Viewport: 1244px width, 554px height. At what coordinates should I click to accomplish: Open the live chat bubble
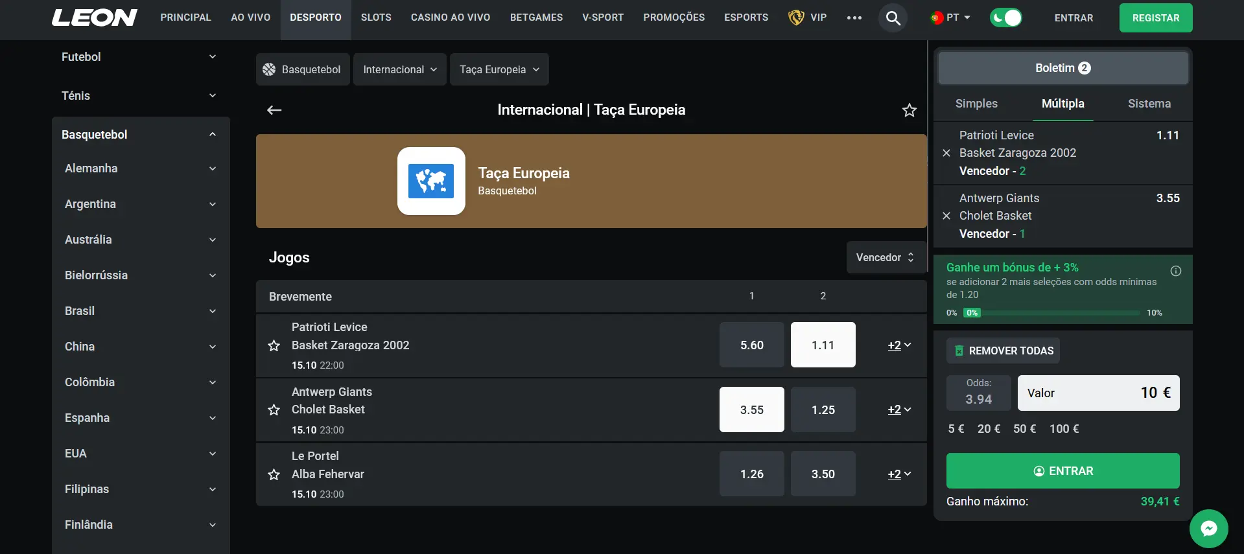click(1208, 529)
